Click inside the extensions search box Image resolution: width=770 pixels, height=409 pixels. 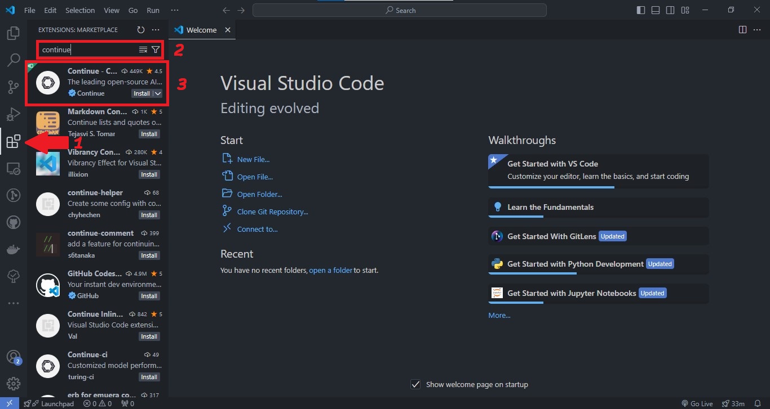coord(85,50)
